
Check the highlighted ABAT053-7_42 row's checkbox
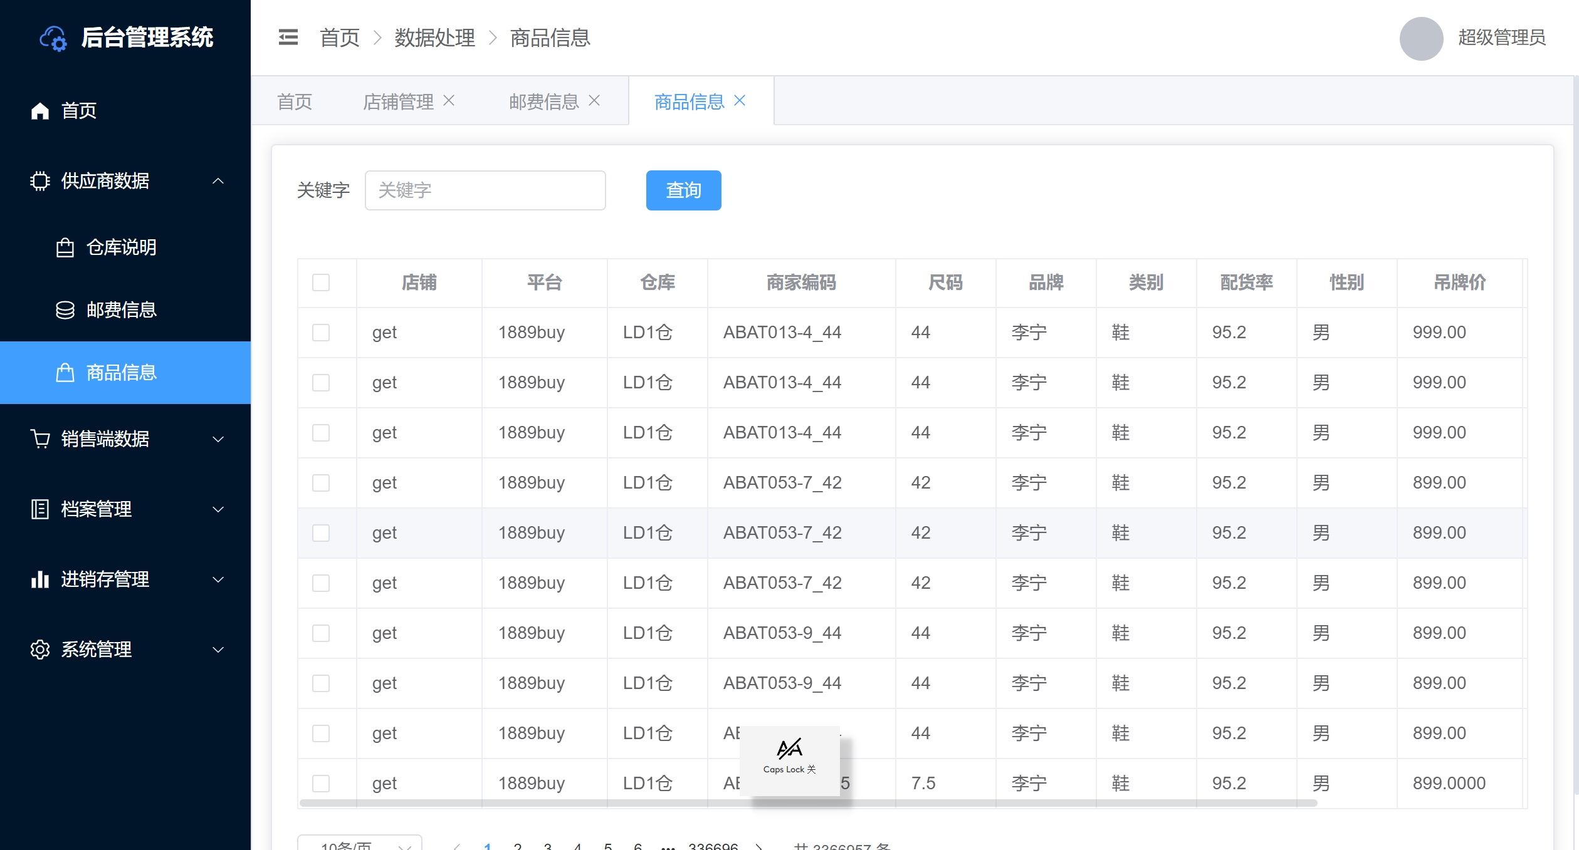click(x=321, y=533)
